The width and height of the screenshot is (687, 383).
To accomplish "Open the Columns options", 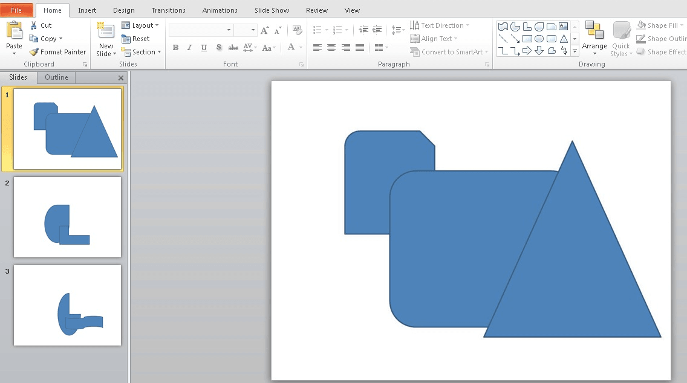I will click(x=381, y=48).
